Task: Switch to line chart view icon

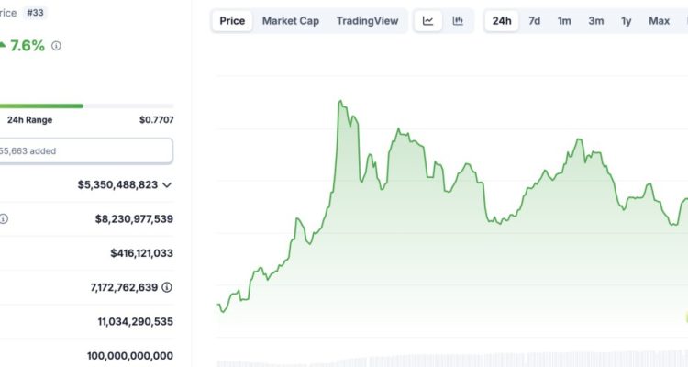Action: point(427,20)
